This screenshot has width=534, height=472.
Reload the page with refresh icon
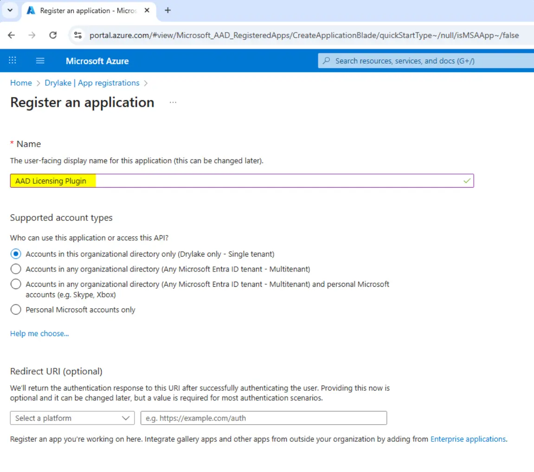53,35
